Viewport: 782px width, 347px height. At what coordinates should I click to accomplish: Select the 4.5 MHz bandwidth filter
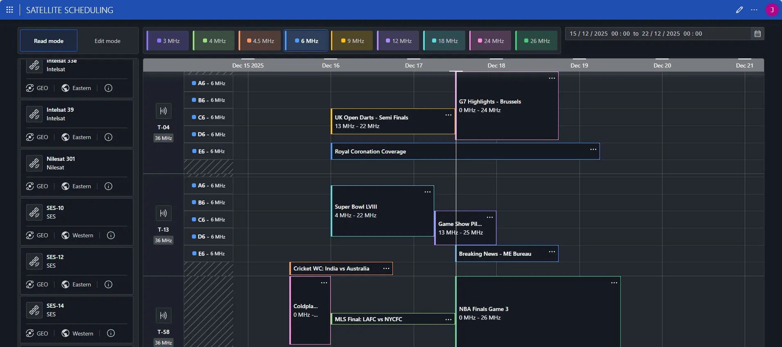coord(260,41)
